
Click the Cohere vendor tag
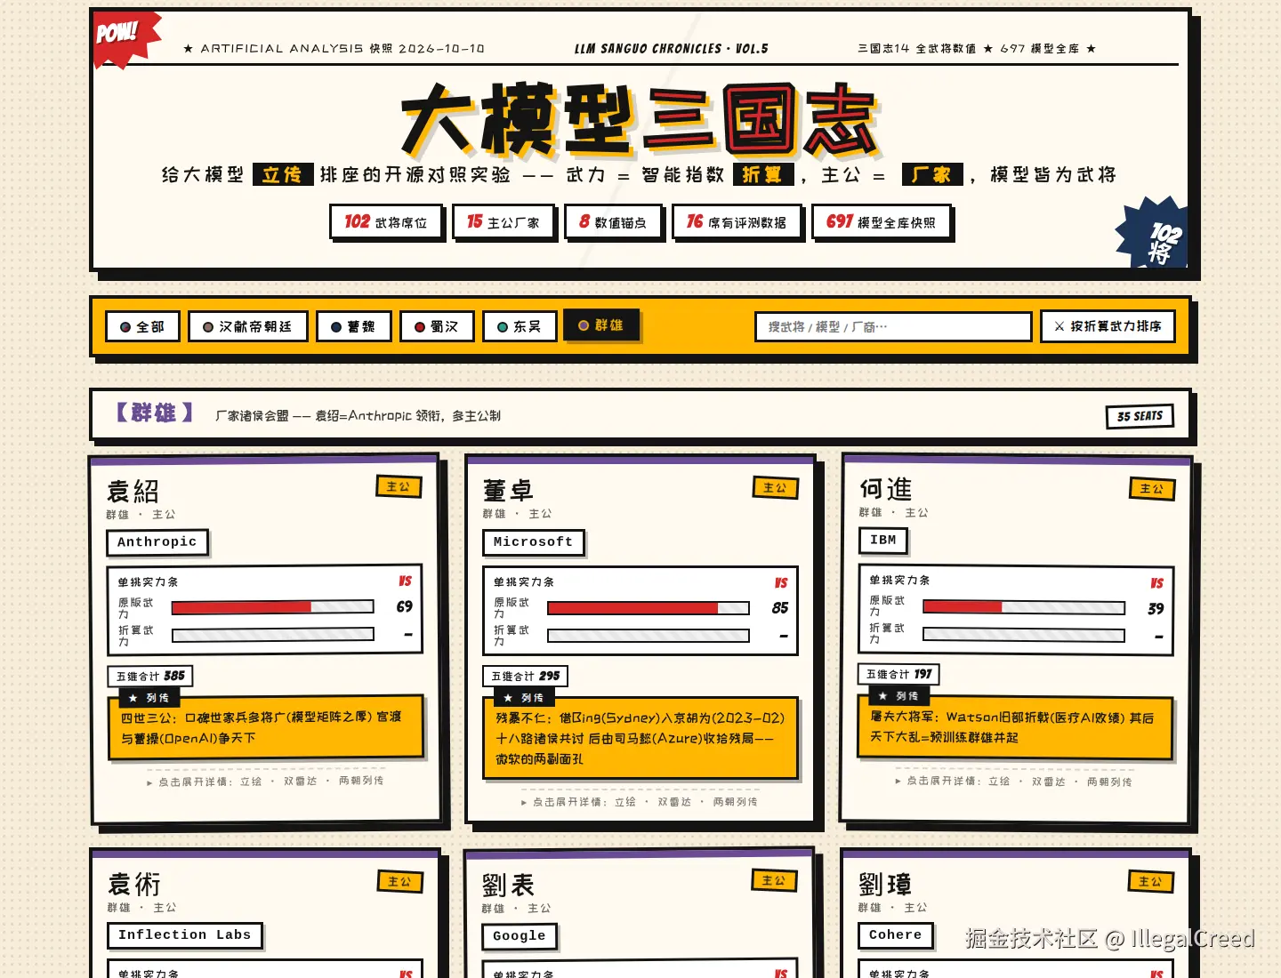click(896, 935)
